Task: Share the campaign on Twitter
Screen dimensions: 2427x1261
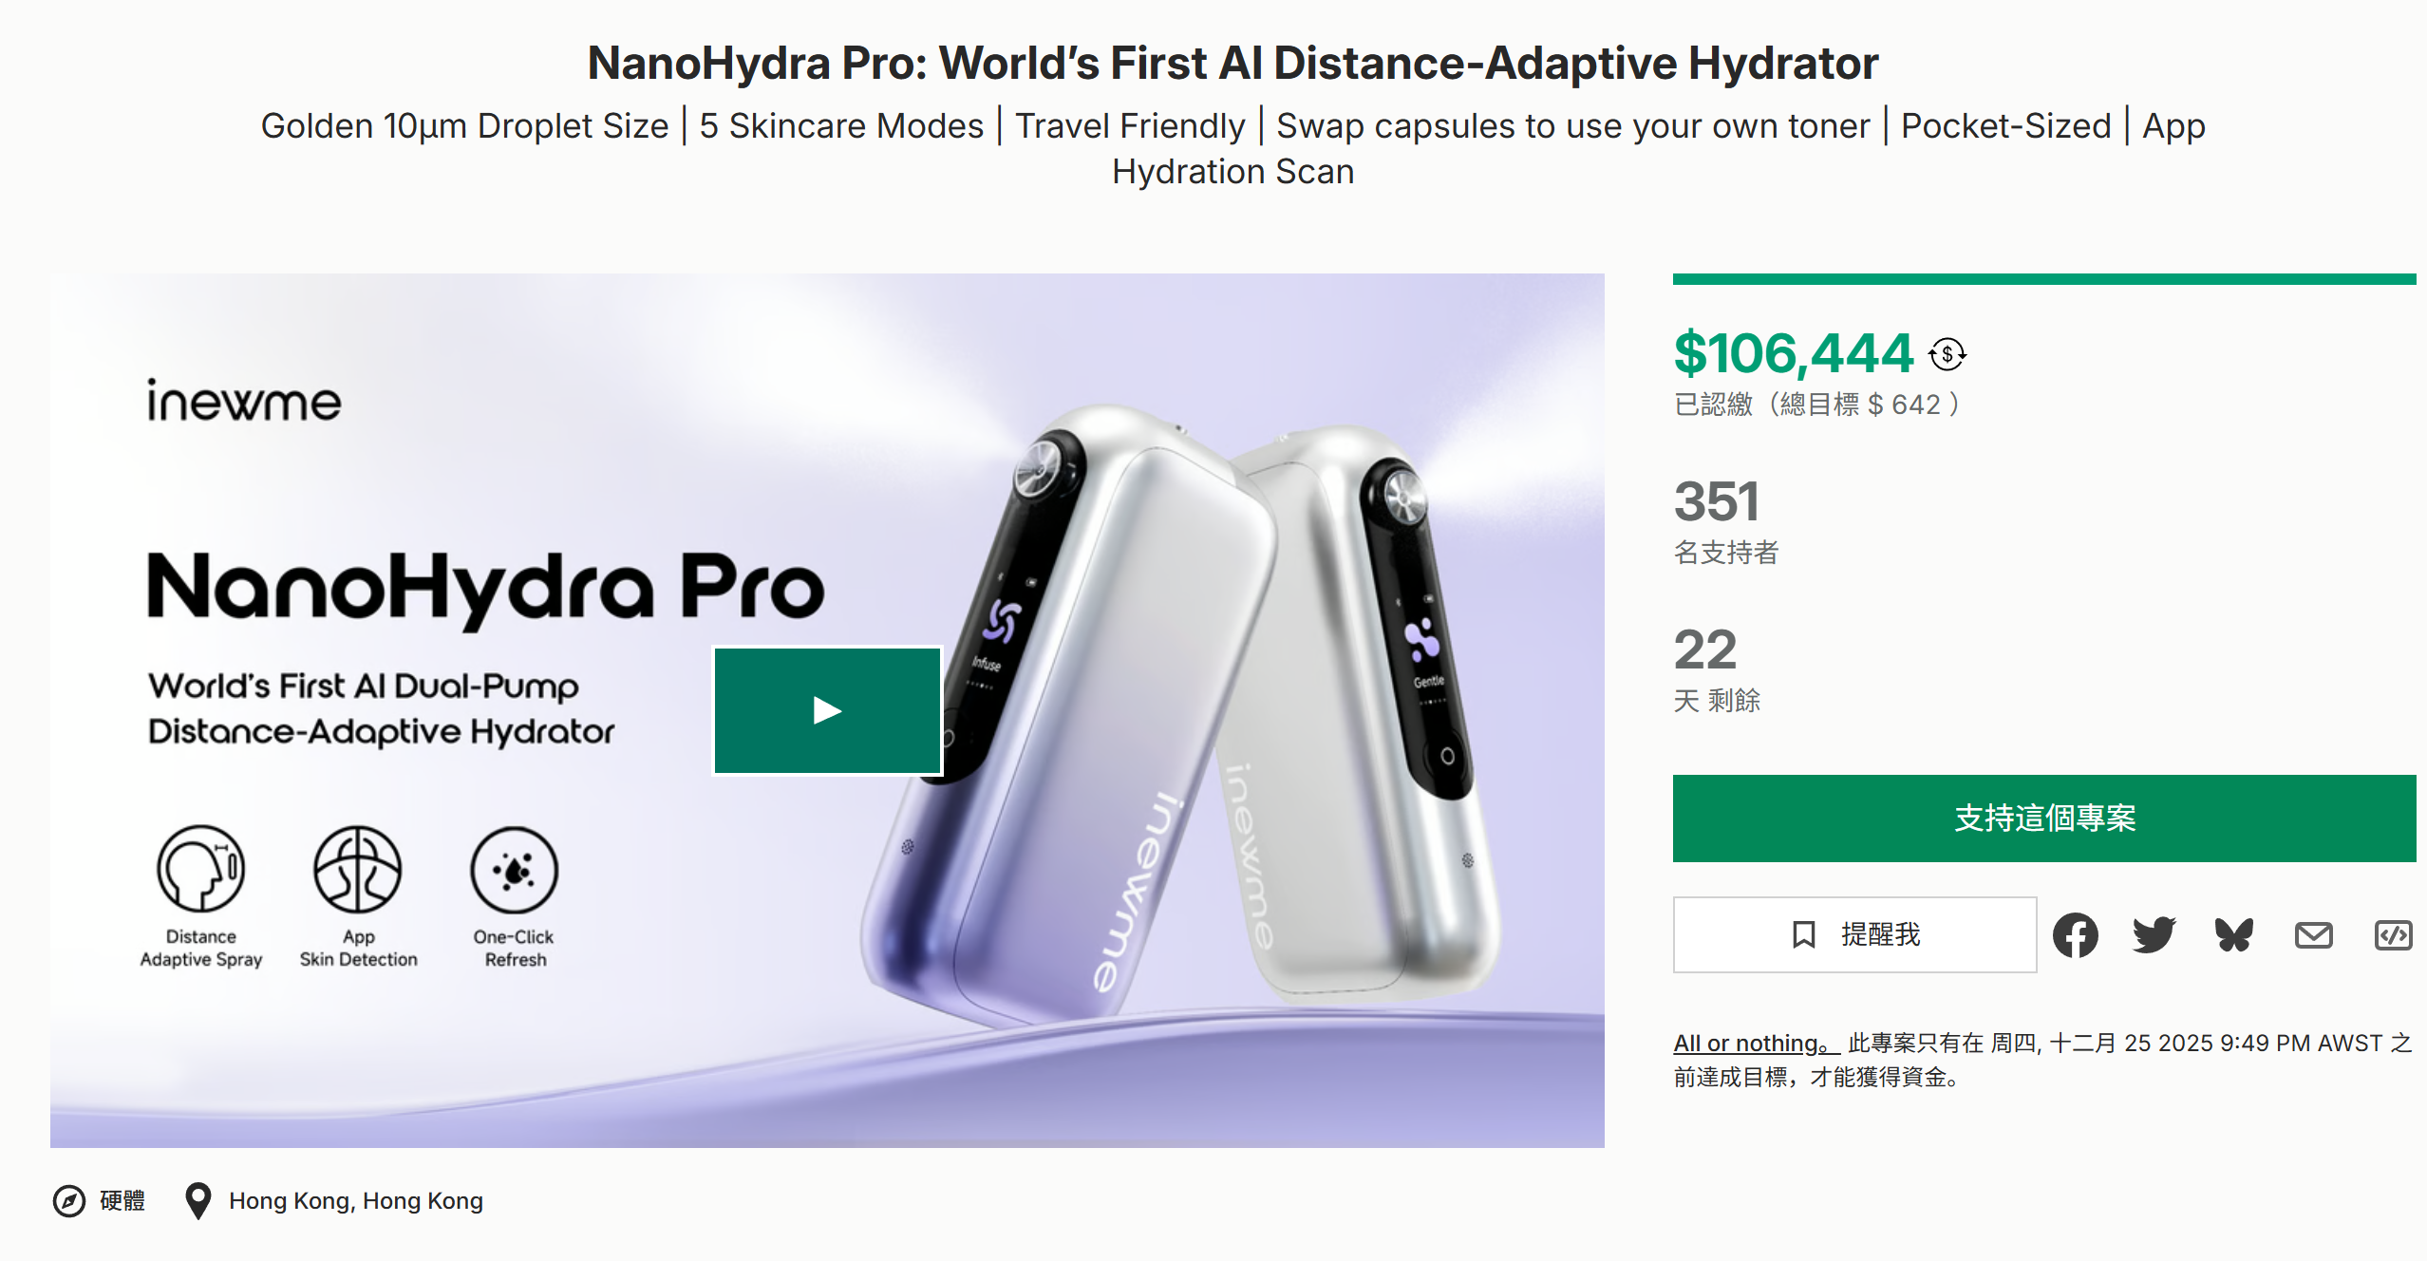Action: pyautogui.click(x=2154, y=935)
